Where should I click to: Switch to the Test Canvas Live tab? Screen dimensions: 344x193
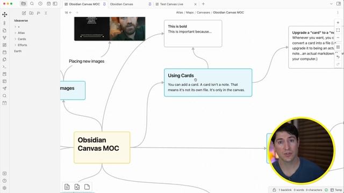coord(171,4)
